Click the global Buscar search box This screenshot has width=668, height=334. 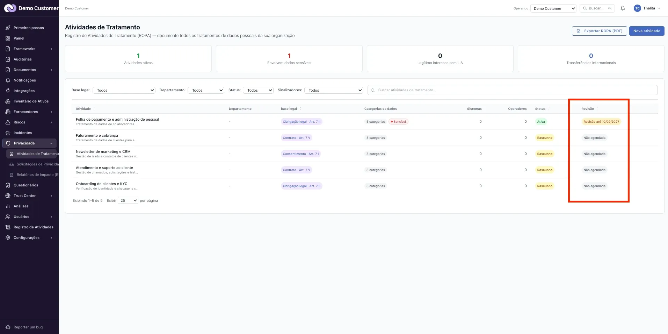click(x=597, y=8)
